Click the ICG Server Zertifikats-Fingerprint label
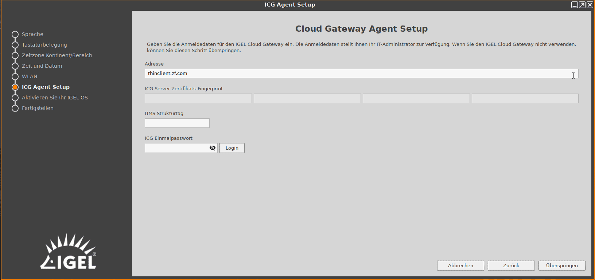 [x=184, y=88]
